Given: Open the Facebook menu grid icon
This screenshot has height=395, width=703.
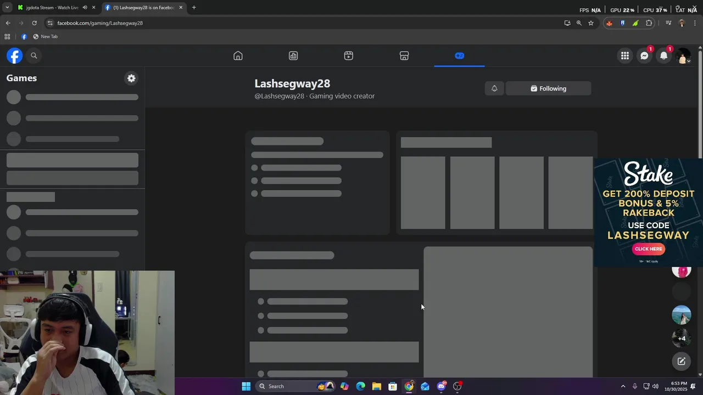Looking at the screenshot, I should pyautogui.click(x=625, y=55).
